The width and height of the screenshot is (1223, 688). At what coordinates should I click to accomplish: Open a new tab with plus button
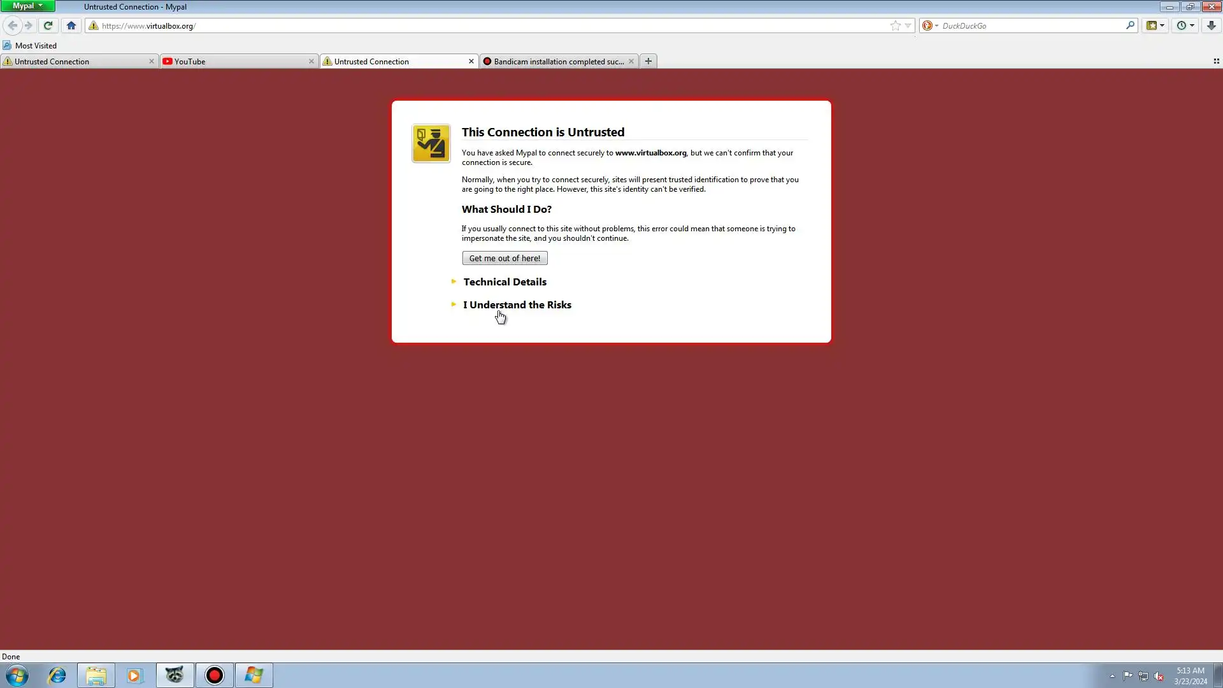click(648, 61)
